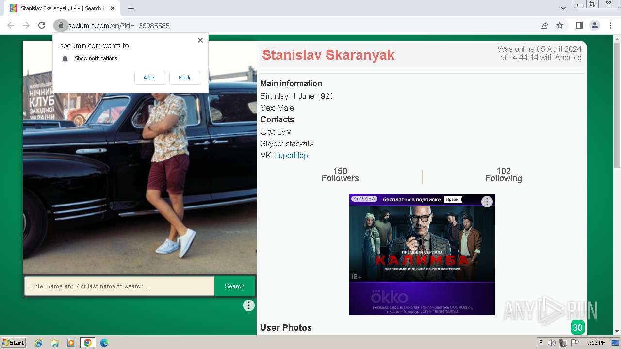Open Chrome three-dot menu
This screenshot has width=621, height=349.
(610, 26)
